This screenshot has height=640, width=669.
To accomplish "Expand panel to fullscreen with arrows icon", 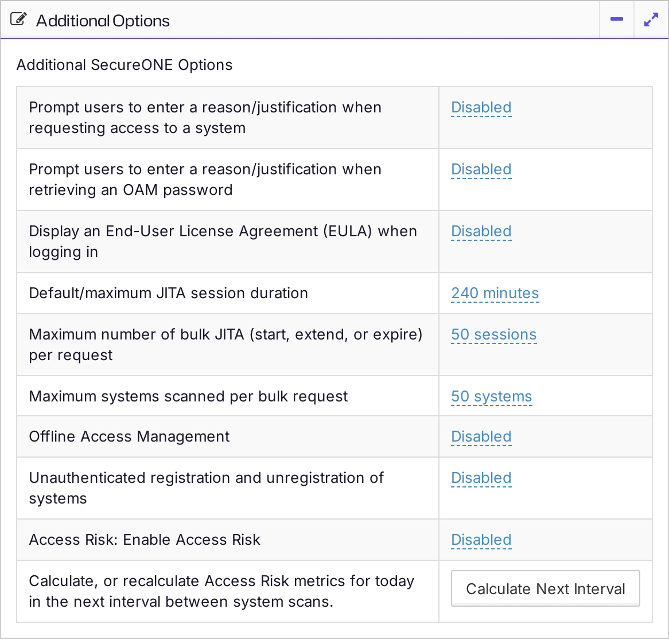I will point(651,19).
